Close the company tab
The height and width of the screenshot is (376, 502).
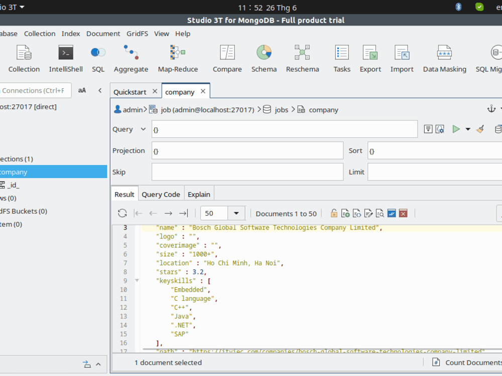(x=203, y=91)
